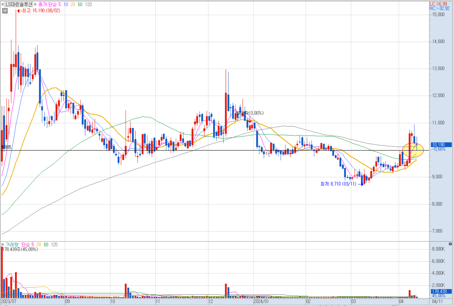This screenshot has height=306, width=454.
Task: Click the 15,000 price axis label
Action: tap(438, 15)
